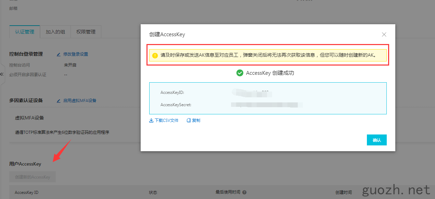The height and width of the screenshot is (199, 435).
Task: Click the 控制台访问 label
Action: click(20, 65)
